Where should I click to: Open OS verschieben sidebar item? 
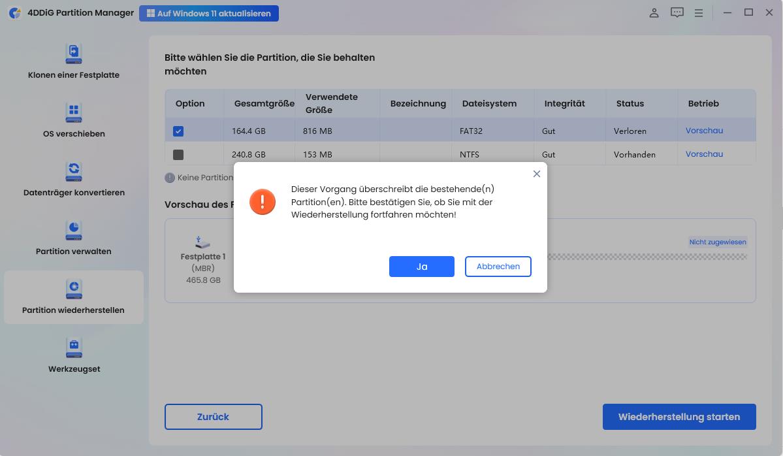pos(73,120)
